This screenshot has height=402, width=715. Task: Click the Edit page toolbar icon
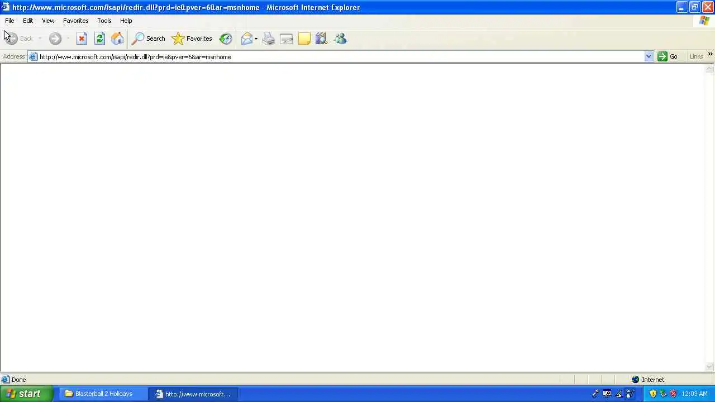click(287, 39)
